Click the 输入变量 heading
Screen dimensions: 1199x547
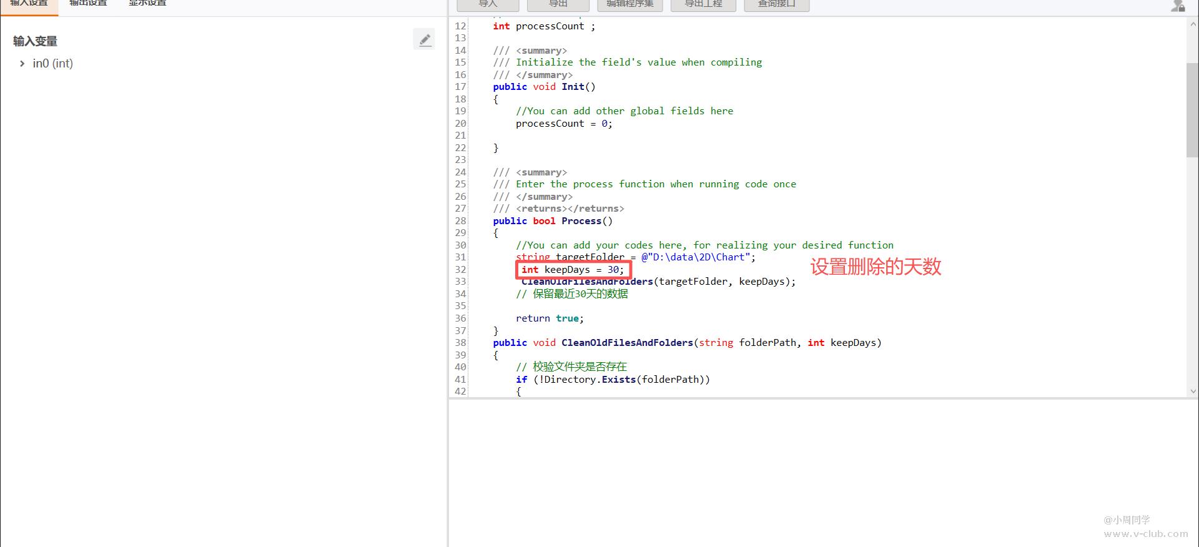[36, 41]
